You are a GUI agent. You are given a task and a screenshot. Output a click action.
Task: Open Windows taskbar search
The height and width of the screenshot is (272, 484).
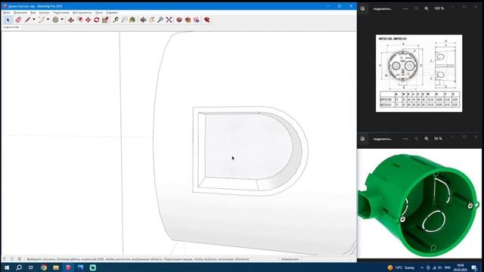tap(19, 267)
